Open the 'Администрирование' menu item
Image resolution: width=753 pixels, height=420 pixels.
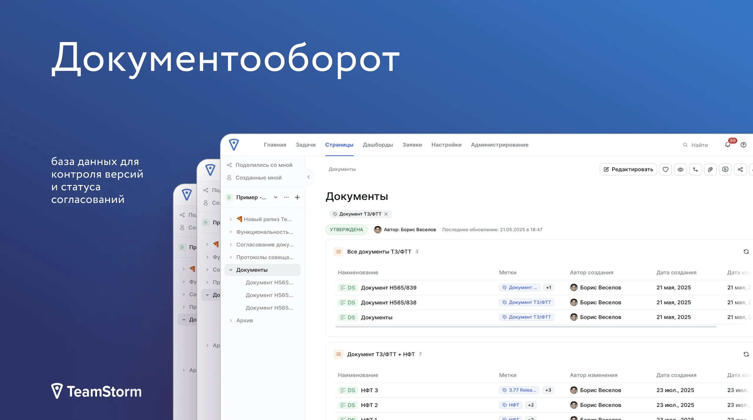pyautogui.click(x=499, y=145)
